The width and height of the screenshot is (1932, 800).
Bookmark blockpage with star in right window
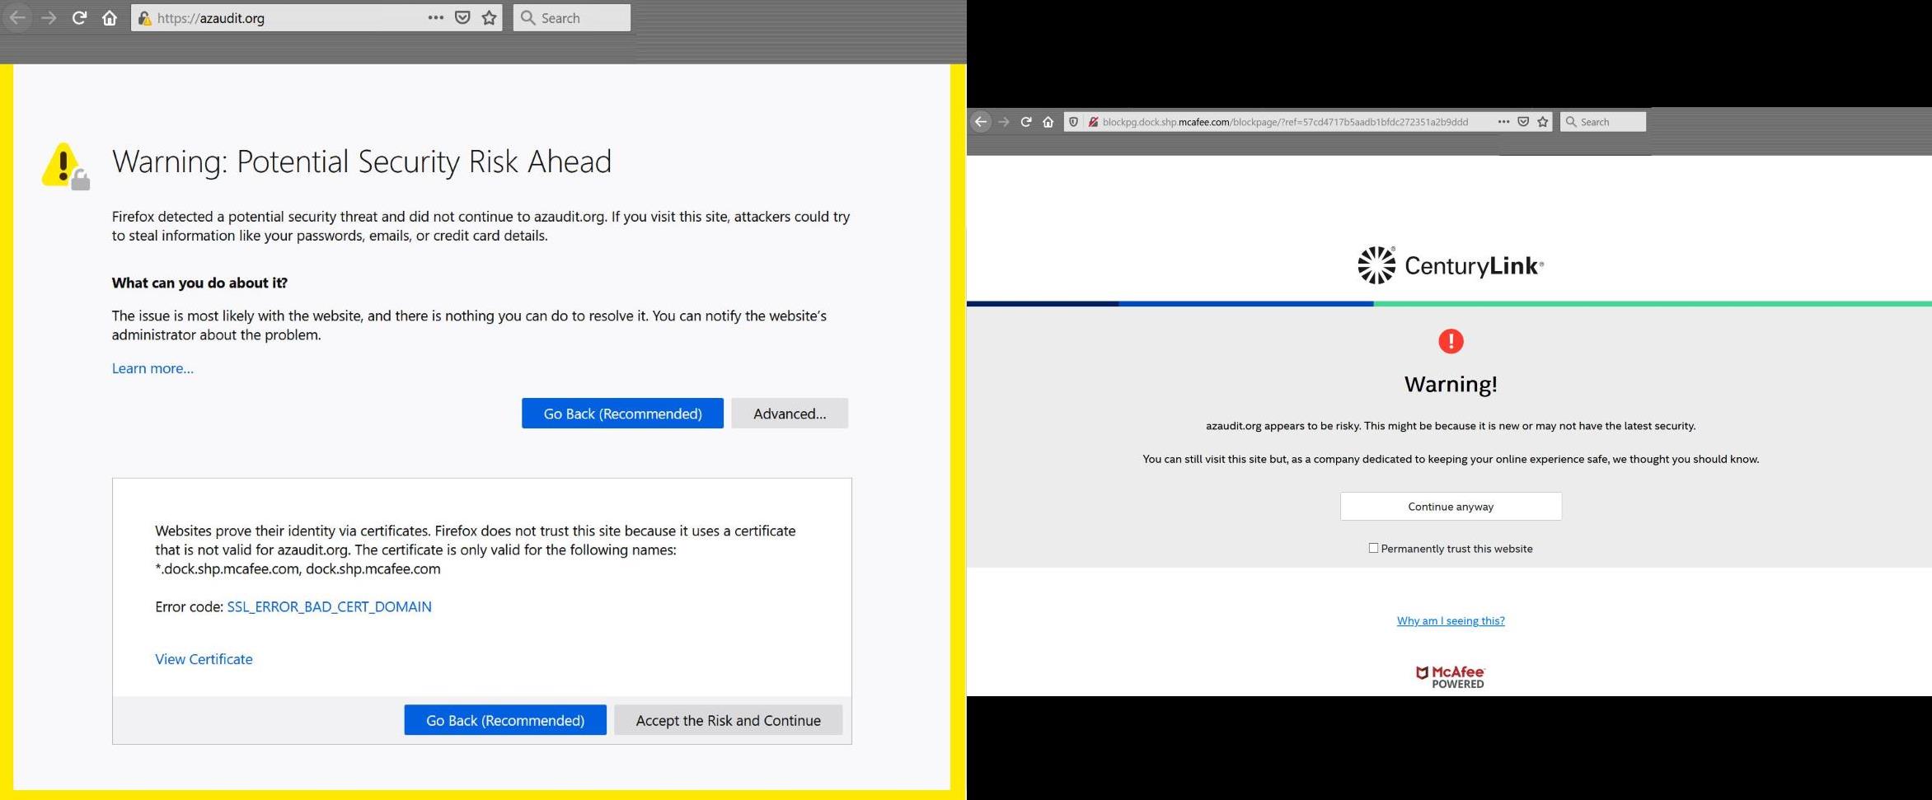tap(1543, 122)
